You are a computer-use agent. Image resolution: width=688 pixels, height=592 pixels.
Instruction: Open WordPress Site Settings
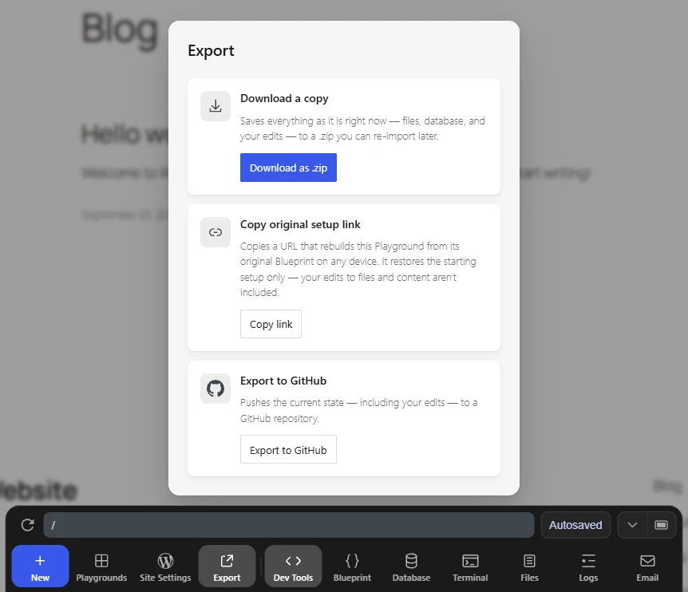click(x=165, y=566)
